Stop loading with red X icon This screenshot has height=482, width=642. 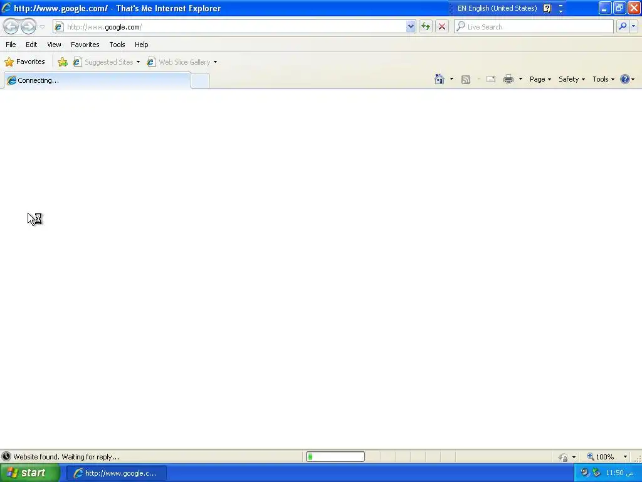[442, 26]
